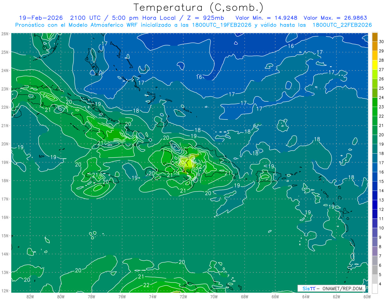The image size is (390, 301).
Task: Click the orange swatch above legend value 30
Action: point(375,37)
